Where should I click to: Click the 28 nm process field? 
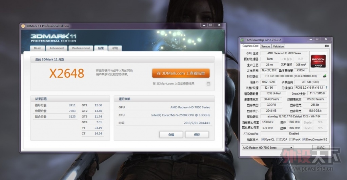coord(269,65)
